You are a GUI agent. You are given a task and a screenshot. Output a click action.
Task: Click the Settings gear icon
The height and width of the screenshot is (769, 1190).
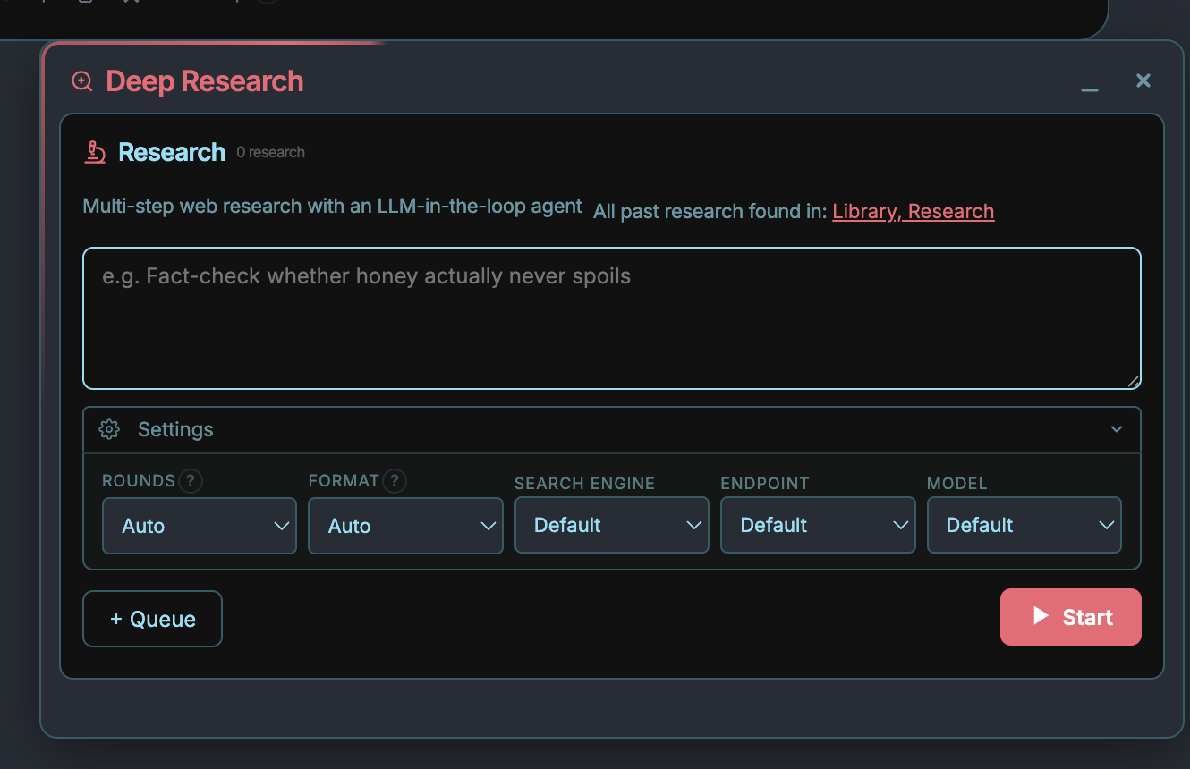point(109,429)
